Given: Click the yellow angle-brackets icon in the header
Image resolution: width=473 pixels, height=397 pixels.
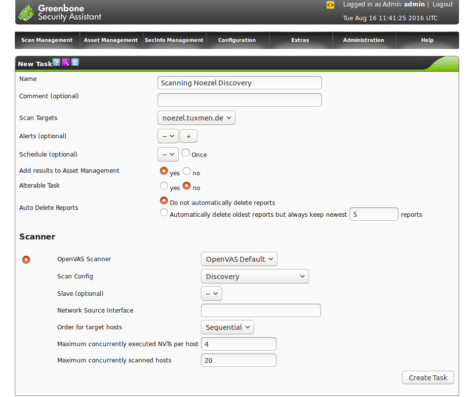Looking at the screenshot, I should click(x=330, y=4).
